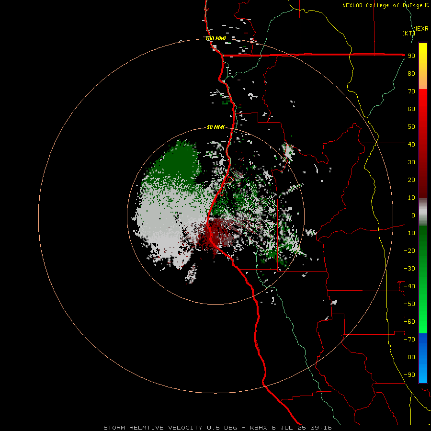
Task: Click the 0 value on the velocity scale
Action: coord(413,215)
